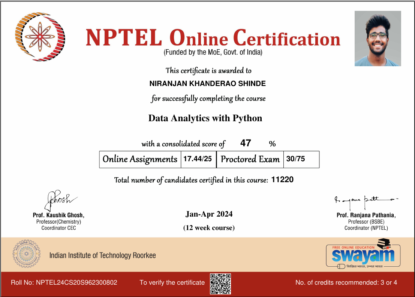Click the IIT Roorkee circular seal
The image size is (415, 297).
[x=27, y=254]
